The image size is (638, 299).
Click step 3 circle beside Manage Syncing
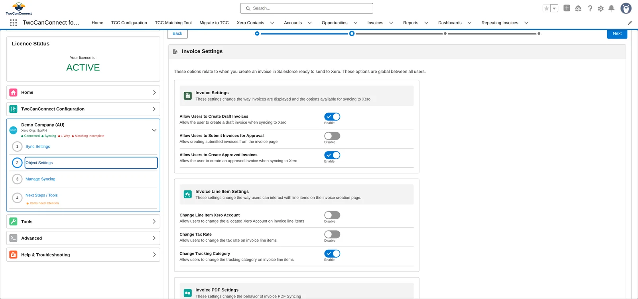17,179
